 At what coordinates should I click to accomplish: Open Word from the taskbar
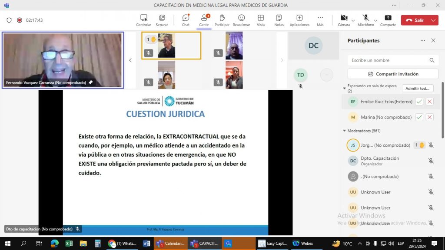click(146, 243)
